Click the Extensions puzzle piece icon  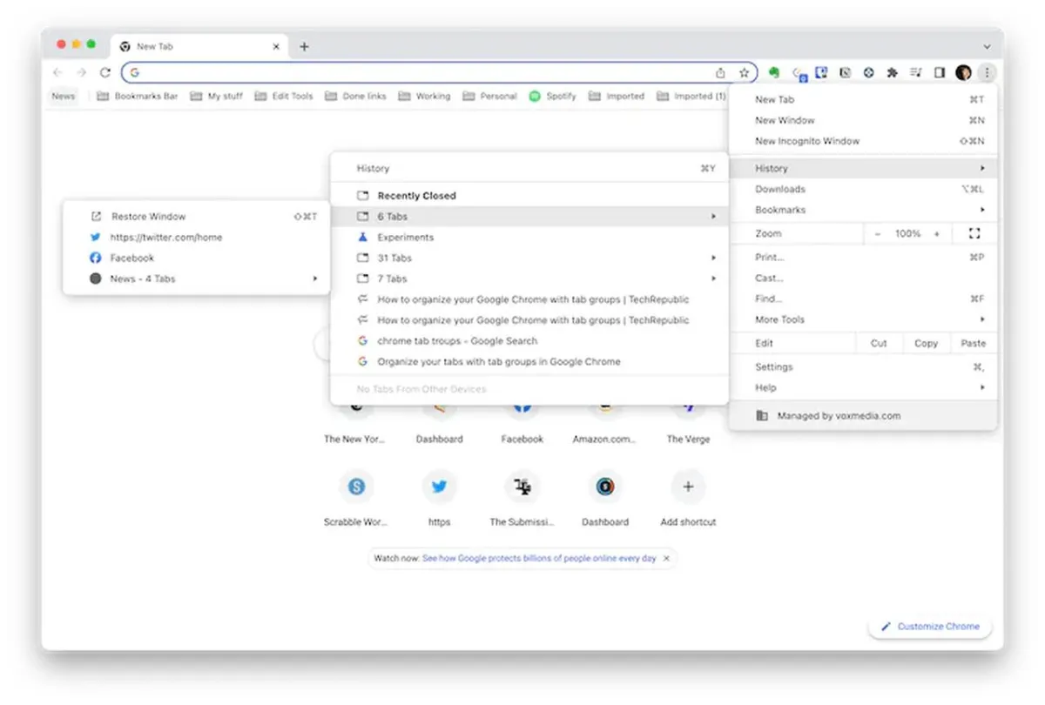point(893,72)
